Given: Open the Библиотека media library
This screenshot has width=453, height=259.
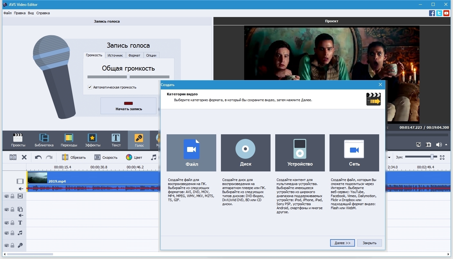Looking at the screenshot, I should tap(44, 140).
